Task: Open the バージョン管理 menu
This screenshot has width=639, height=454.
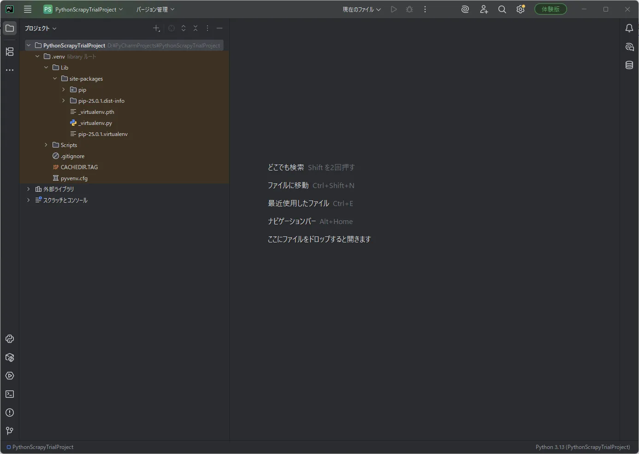Action: 155,9
